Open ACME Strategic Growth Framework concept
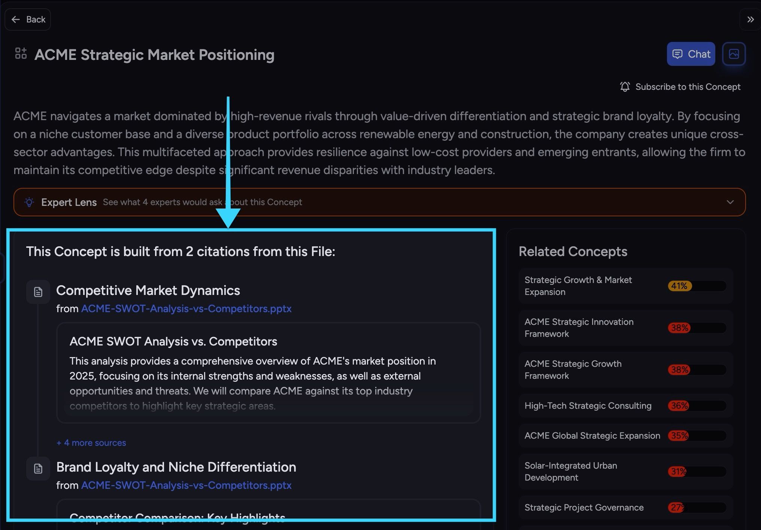The width and height of the screenshot is (761, 530). tap(626, 370)
